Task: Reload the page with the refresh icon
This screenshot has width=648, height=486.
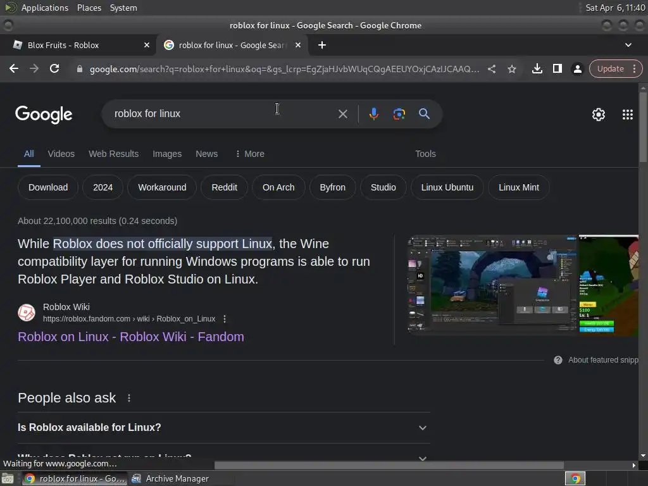Action: click(x=54, y=68)
